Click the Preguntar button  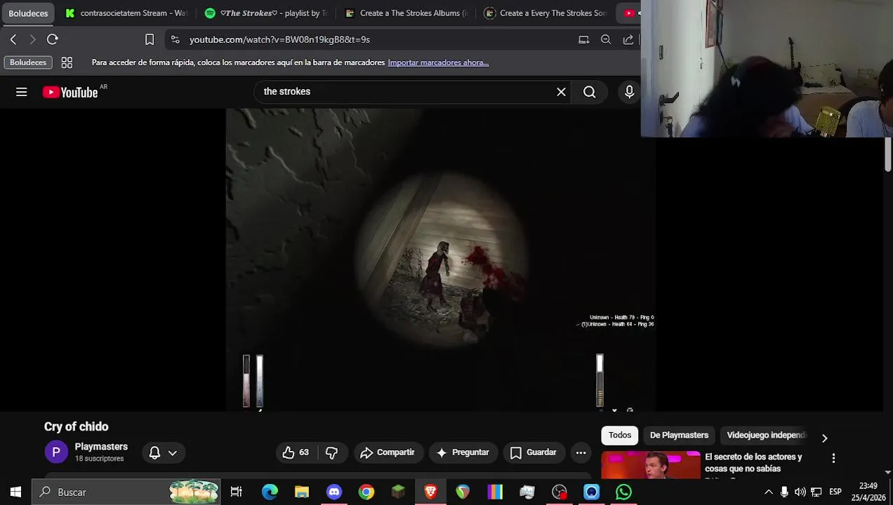pos(463,452)
